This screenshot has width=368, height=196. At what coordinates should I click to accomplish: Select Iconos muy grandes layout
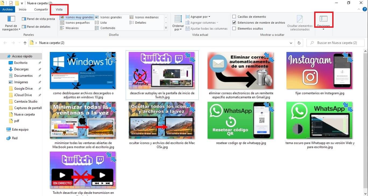pos(77,17)
